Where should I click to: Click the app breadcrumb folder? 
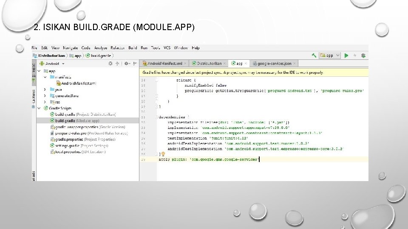point(76,56)
